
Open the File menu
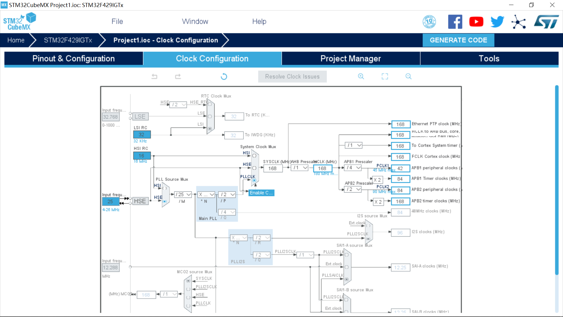click(x=117, y=21)
